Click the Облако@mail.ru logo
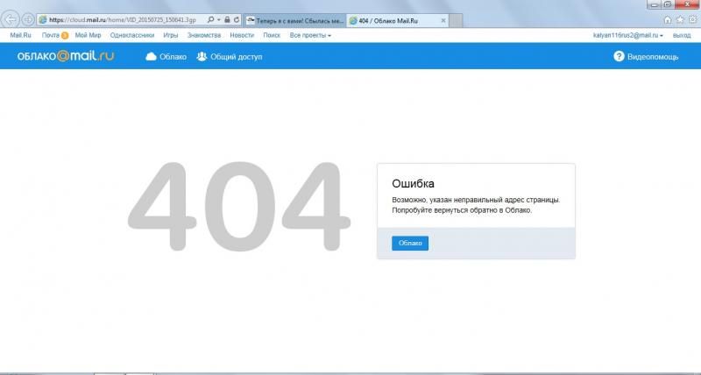The width and height of the screenshot is (701, 375). 67,56
